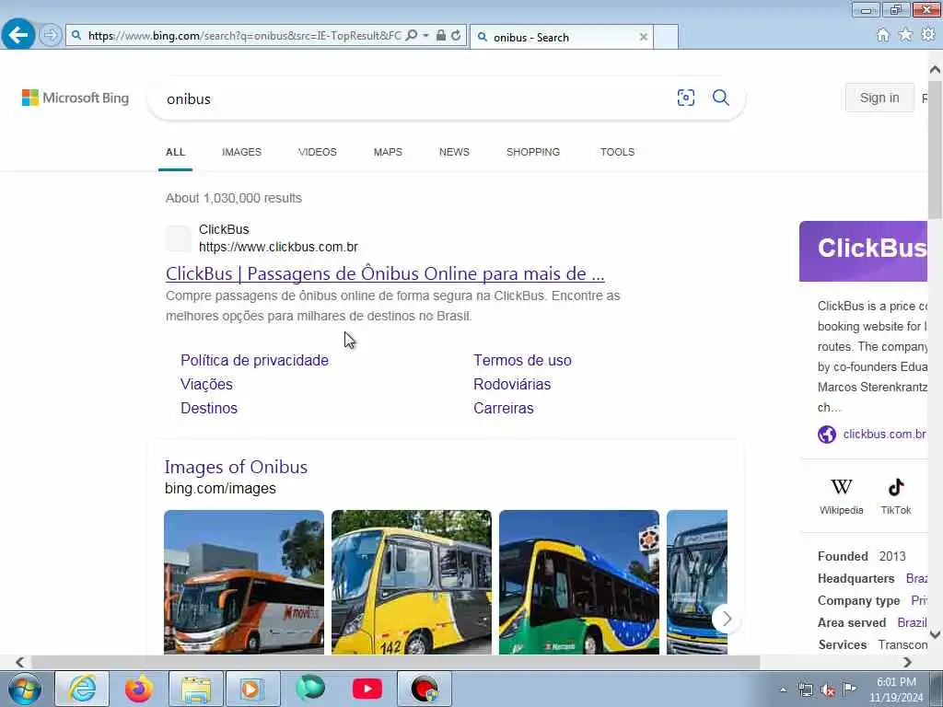Refresh the page with the reload icon
Viewport: 943px width, 707px height.
coord(456,36)
